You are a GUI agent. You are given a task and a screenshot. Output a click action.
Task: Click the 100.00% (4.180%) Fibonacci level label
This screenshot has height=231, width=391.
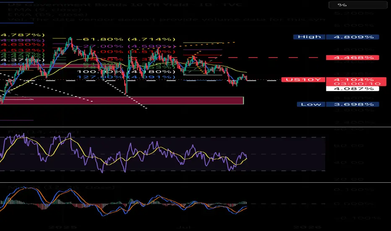(126, 72)
